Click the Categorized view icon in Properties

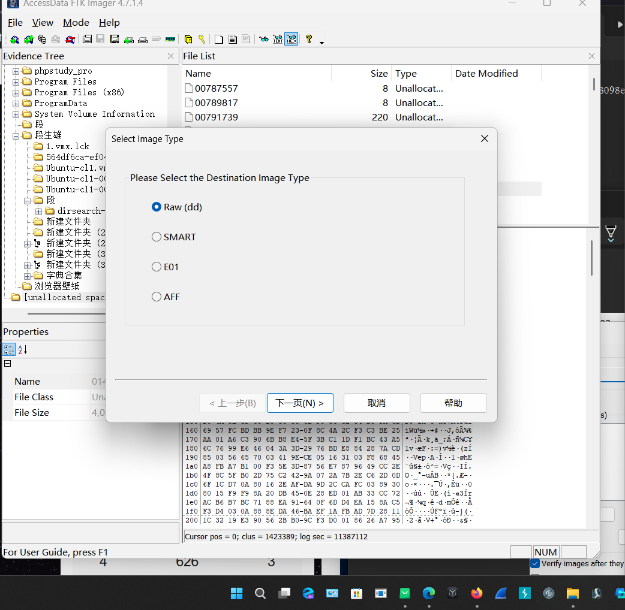[x=9, y=349]
